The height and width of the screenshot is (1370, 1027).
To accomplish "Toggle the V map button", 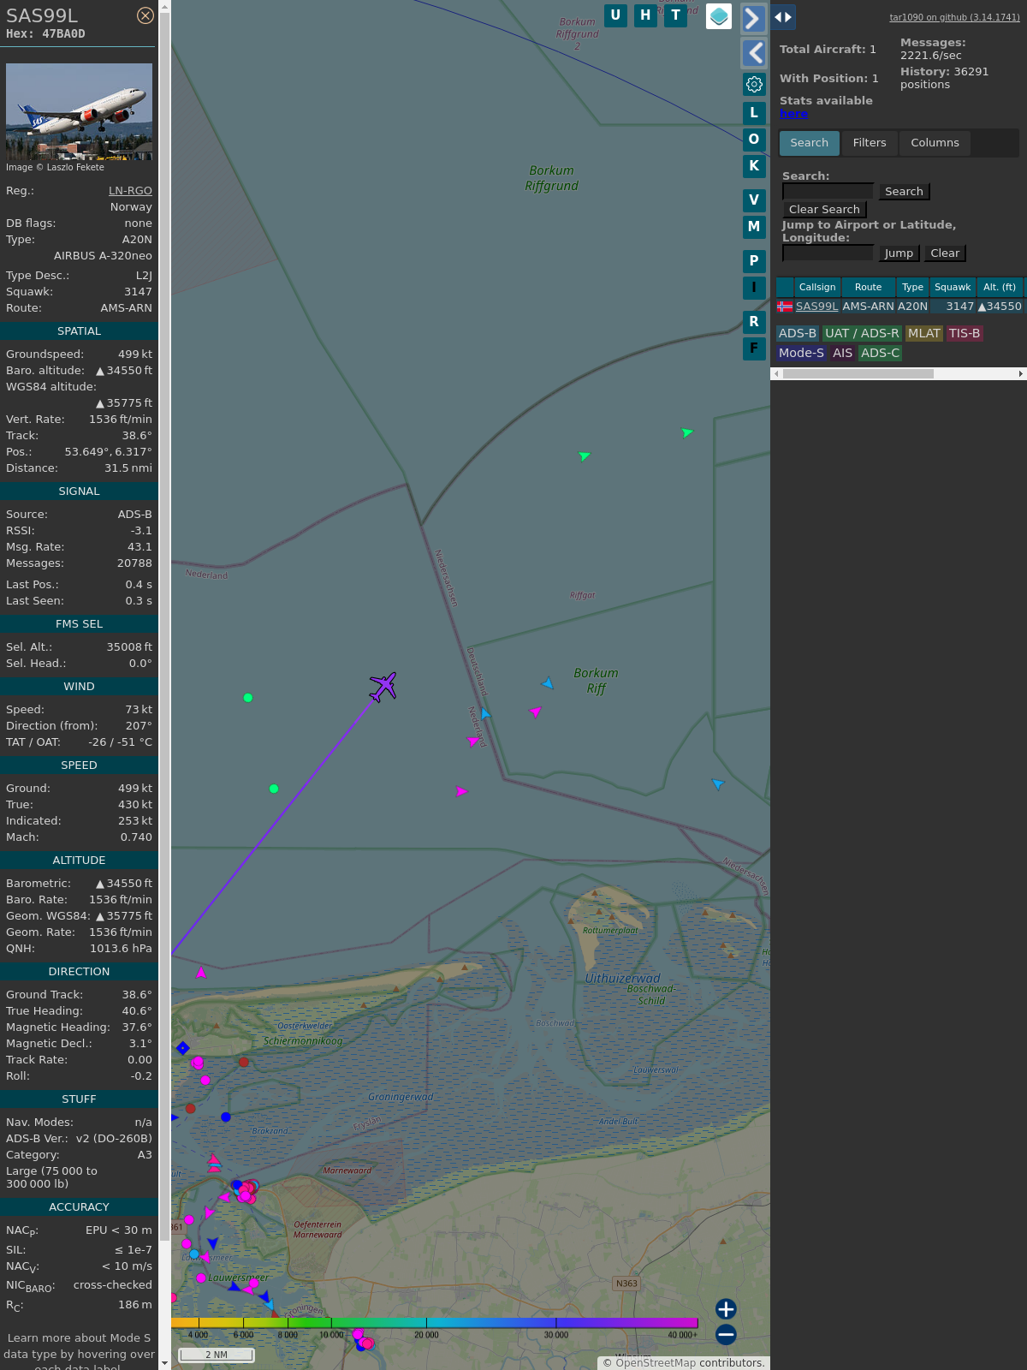I will pyautogui.click(x=754, y=200).
